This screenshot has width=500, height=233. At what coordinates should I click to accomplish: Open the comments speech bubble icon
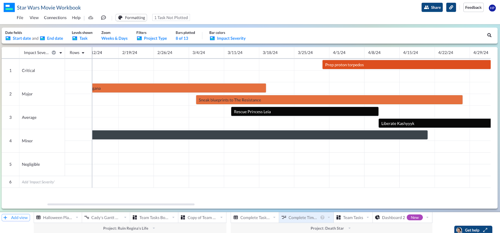(x=103, y=18)
